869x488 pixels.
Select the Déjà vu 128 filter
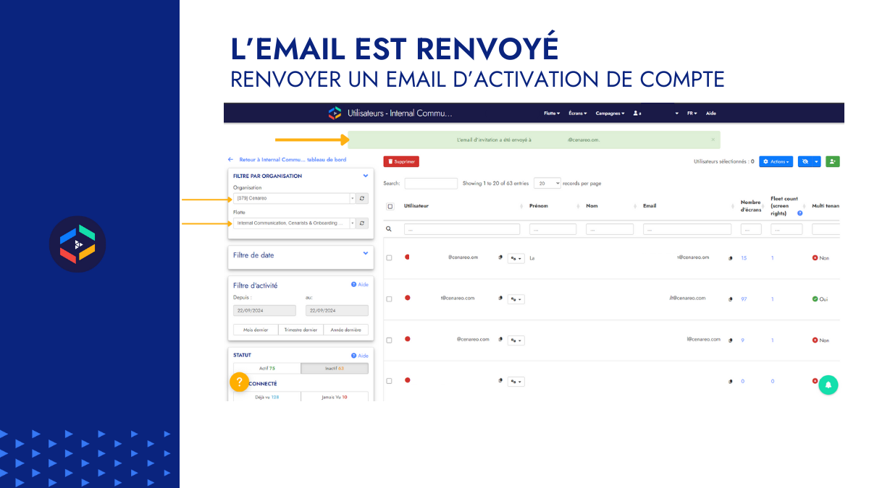267,396
